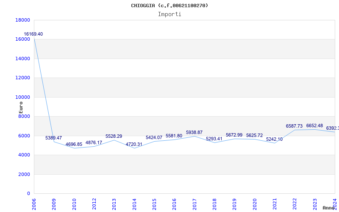The height and width of the screenshot is (212, 339).
Task: Click the 2018 year label
Action: [x=214, y=204]
